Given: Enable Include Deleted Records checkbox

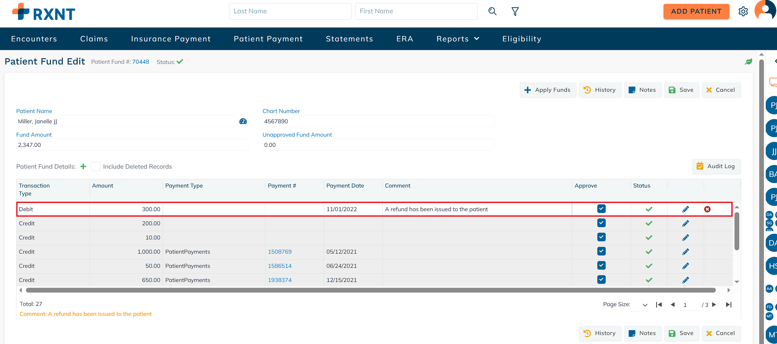Looking at the screenshot, I should 96,167.
